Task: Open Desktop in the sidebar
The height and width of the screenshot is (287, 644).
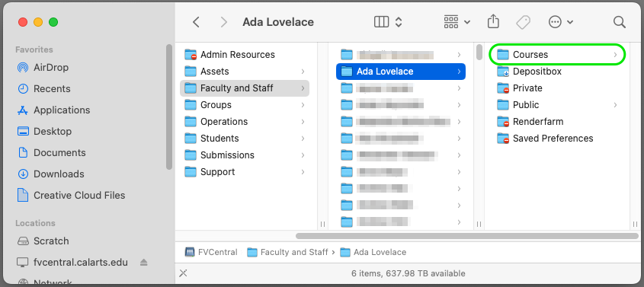Action: 44,131
